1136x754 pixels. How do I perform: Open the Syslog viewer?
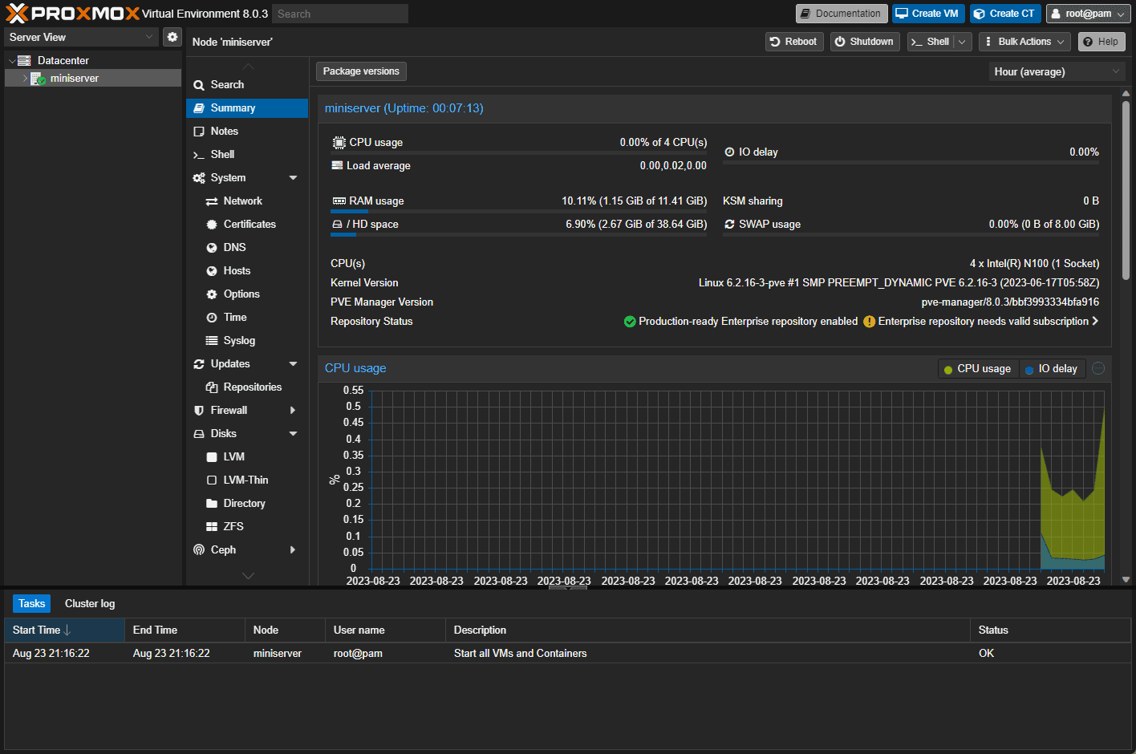239,341
